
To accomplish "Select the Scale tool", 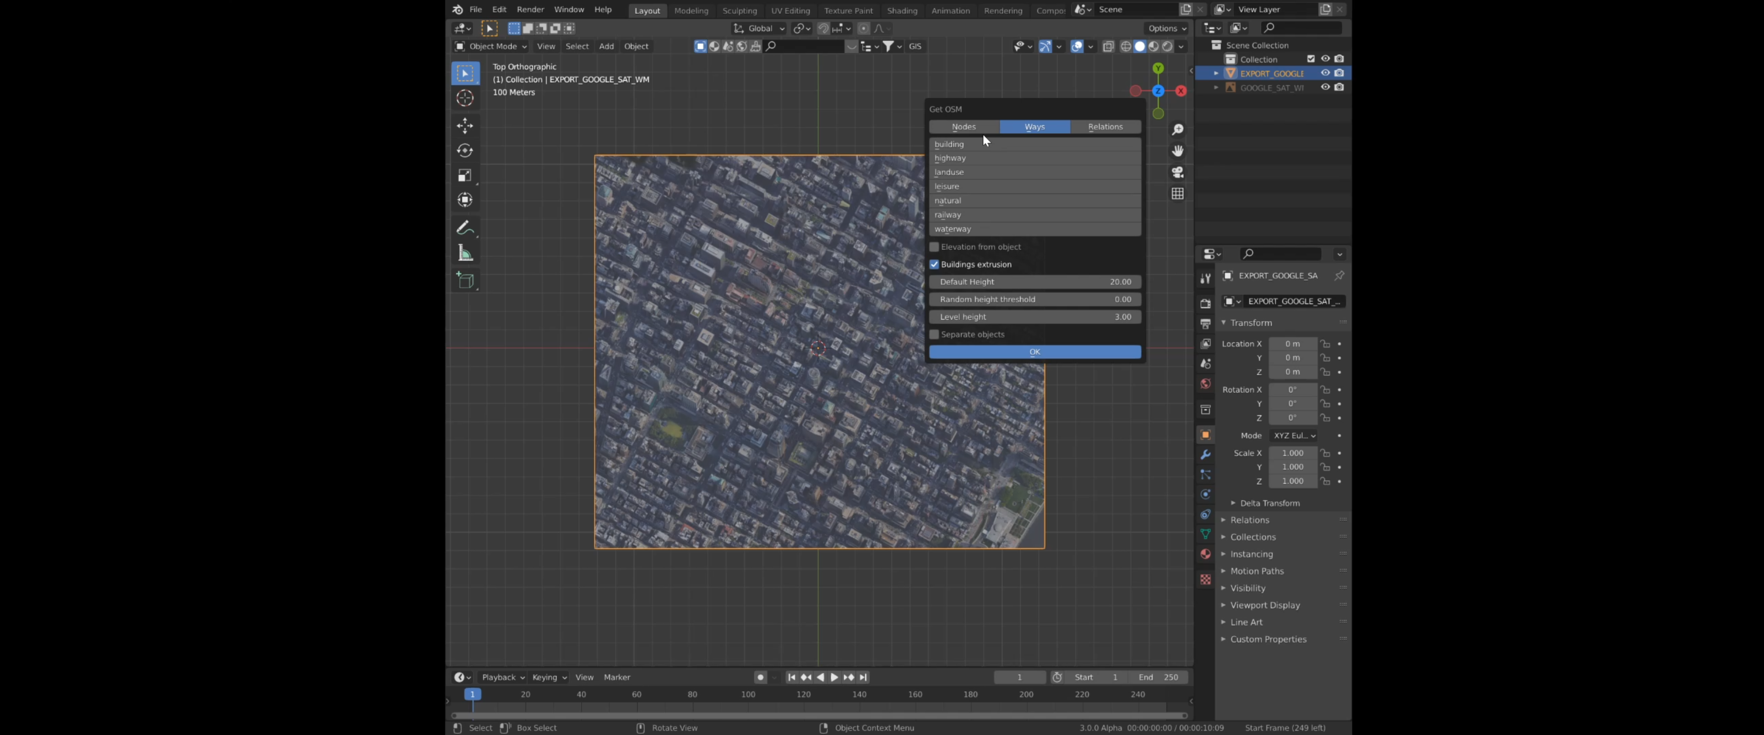I will 465,175.
